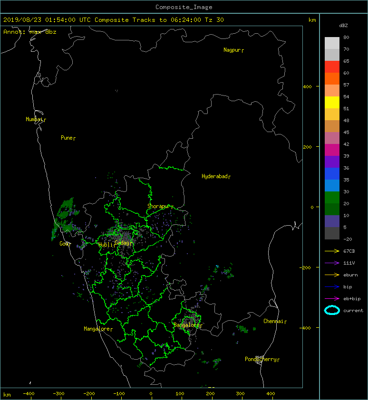Image resolution: width=368 pixels, height=400 pixels.
Task: Click the dark gray 5 dBZ swatch
Action: click(332, 233)
